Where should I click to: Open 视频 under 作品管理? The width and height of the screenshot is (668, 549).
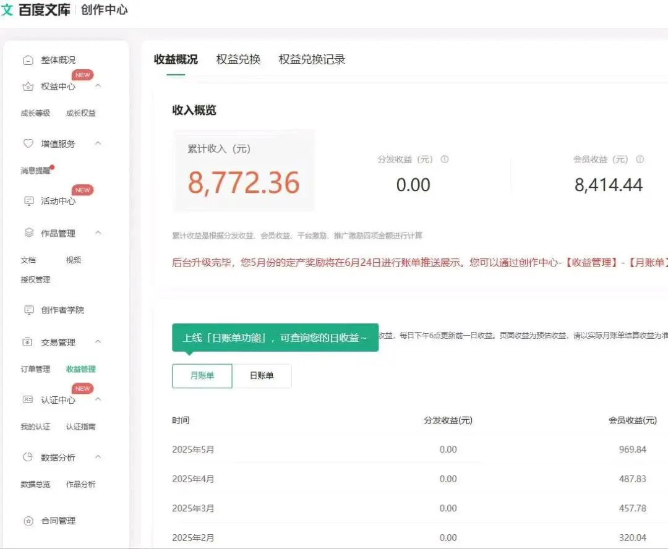pos(74,260)
